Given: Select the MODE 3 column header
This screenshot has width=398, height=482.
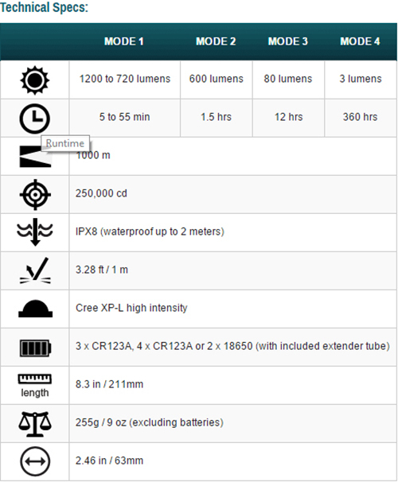Looking at the screenshot, I should pyautogui.click(x=288, y=41).
